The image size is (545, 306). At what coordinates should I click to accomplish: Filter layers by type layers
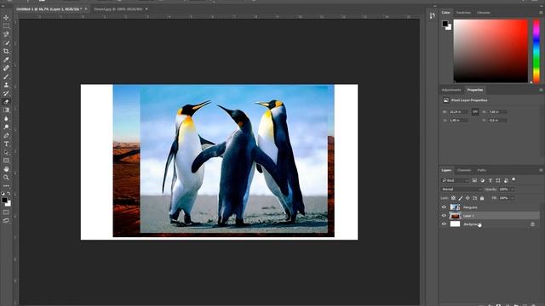[x=490, y=180]
